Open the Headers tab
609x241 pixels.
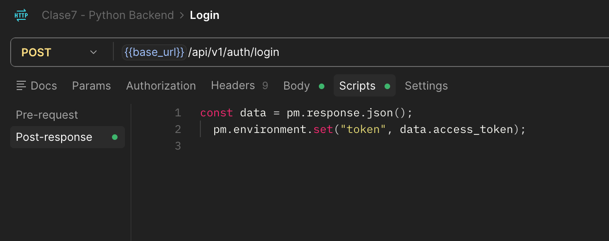[x=239, y=85]
